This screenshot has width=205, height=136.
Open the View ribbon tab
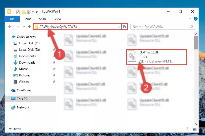[58, 19]
